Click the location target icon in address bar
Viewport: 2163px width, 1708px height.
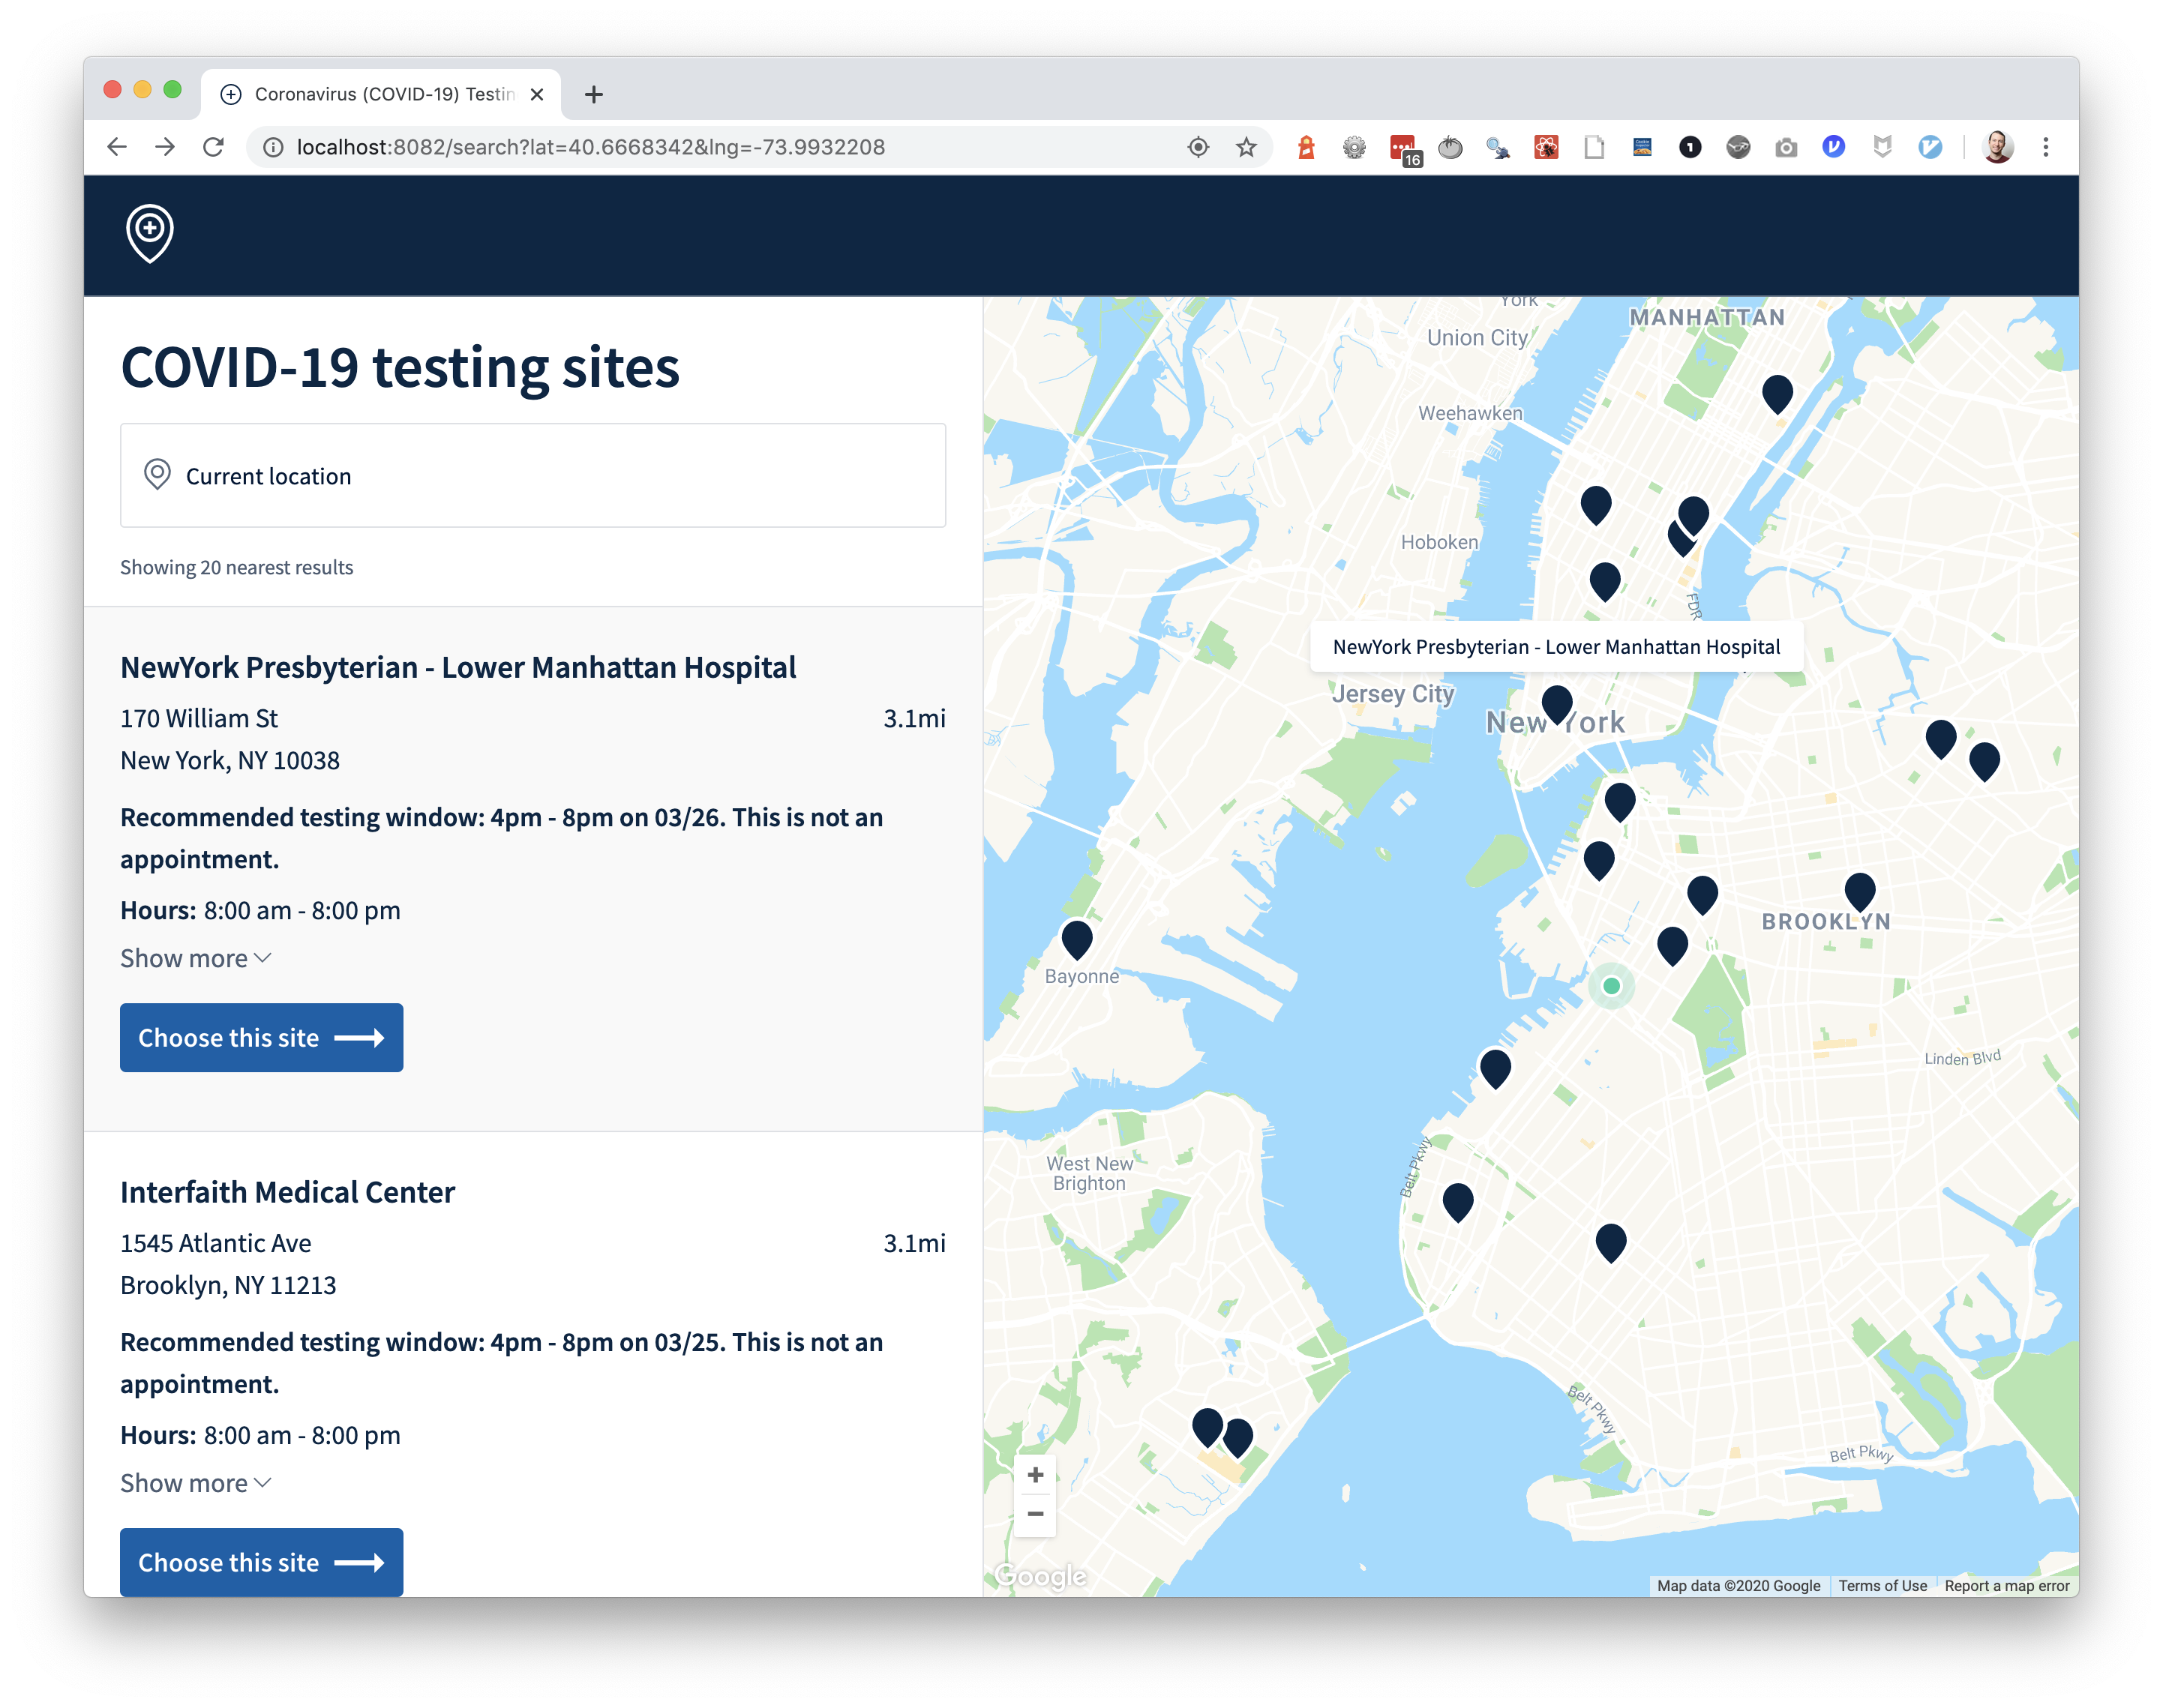[1198, 148]
